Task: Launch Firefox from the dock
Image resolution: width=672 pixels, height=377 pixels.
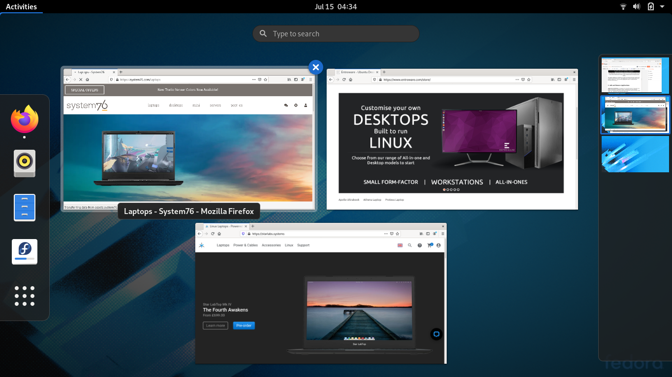Action: coord(25,119)
